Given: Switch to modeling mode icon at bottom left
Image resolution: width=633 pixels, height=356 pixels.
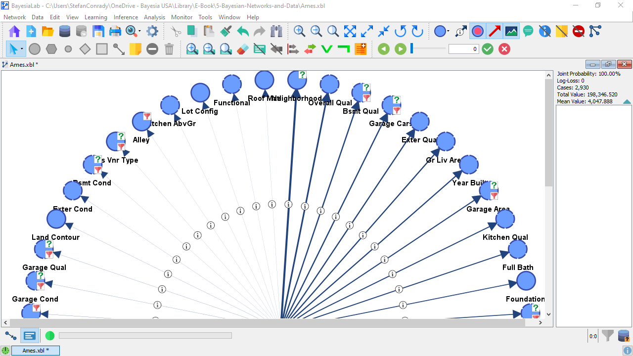Looking at the screenshot, I should (x=11, y=336).
